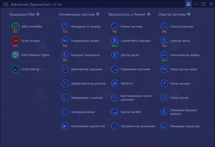Open Интернет ускоритель globe icon
This screenshot has height=147, width=215.
65,55
